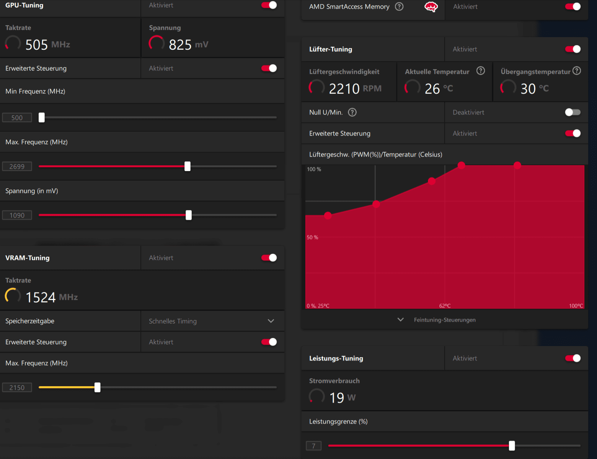Viewport: 597px width, 459px height.
Task: Select the fifth fan curve point
Action: [x=517, y=165]
